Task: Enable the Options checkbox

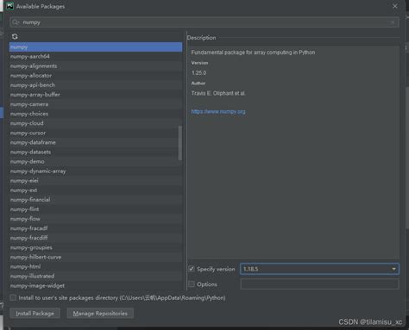Action: 192,284
